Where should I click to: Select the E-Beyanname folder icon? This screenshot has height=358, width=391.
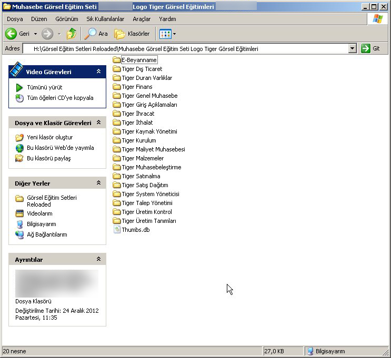pos(116,60)
